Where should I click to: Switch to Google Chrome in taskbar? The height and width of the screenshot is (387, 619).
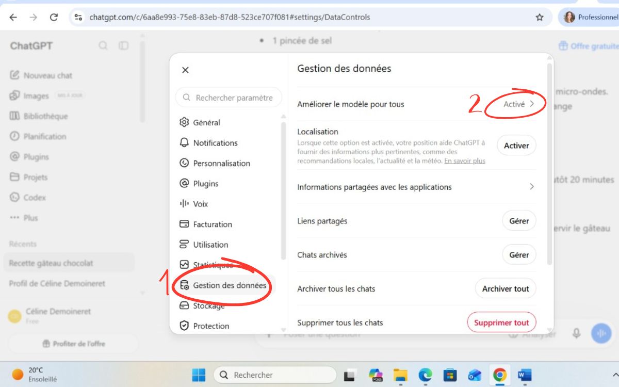pyautogui.click(x=499, y=375)
